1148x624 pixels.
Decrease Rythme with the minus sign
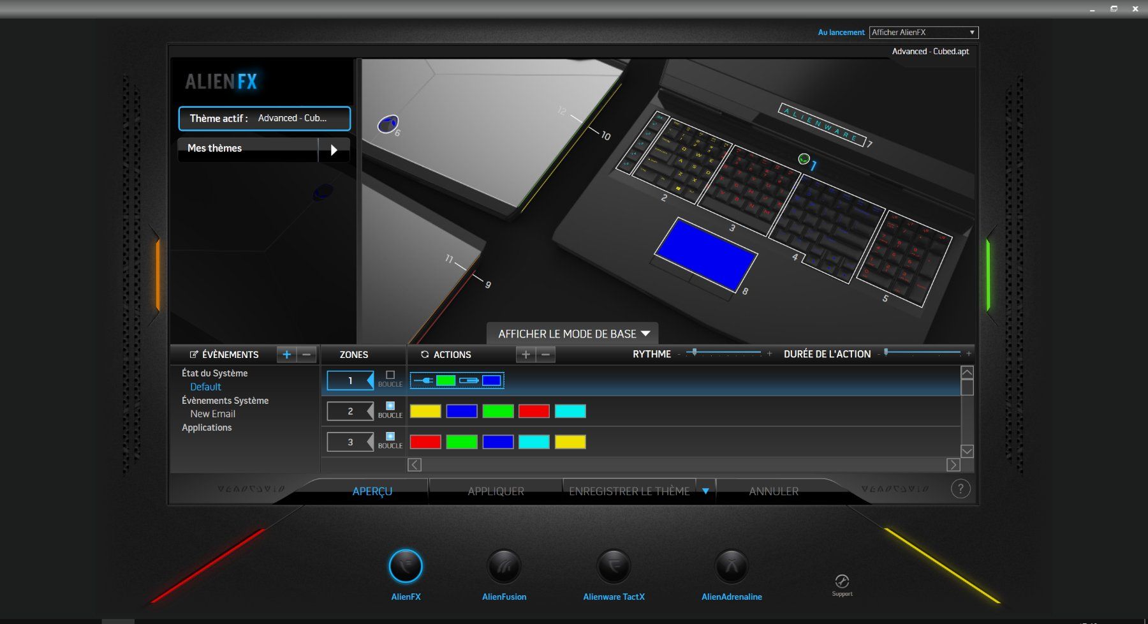679,353
